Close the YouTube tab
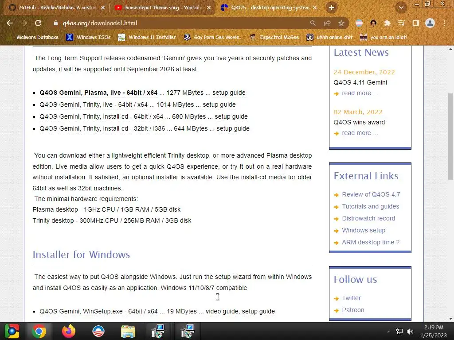Screen dimensions: 454x340 point(209,8)
